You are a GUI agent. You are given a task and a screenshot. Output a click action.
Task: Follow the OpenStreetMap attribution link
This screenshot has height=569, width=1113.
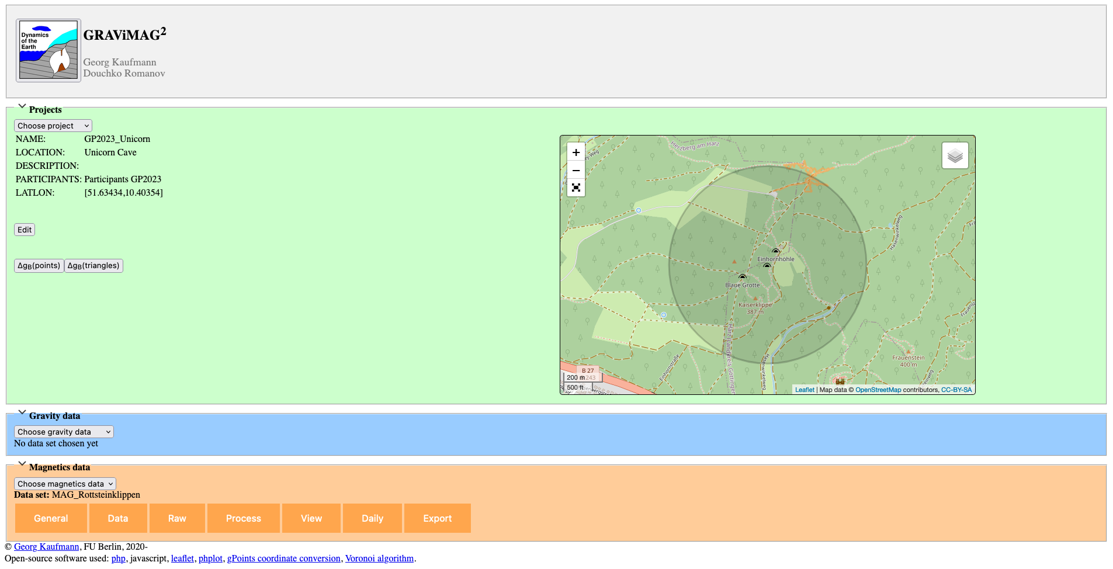point(878,390)
